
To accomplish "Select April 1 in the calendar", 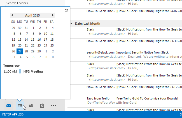I will [33, 28].
